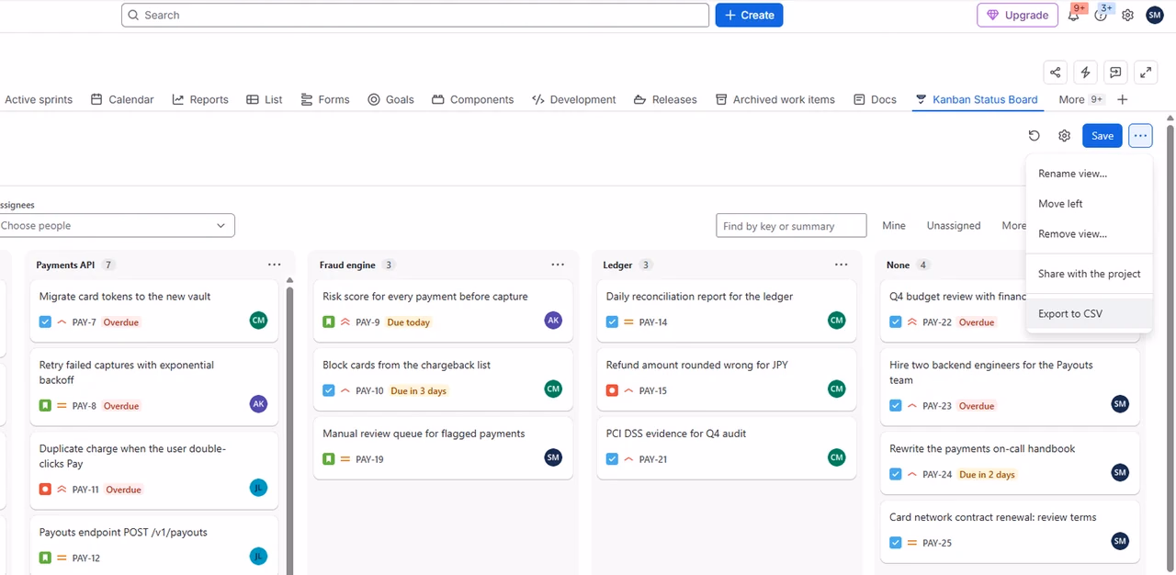Click the AK assignee avatar on PAY-9
The image size is (1176, 575).
(x=553, y=320)
